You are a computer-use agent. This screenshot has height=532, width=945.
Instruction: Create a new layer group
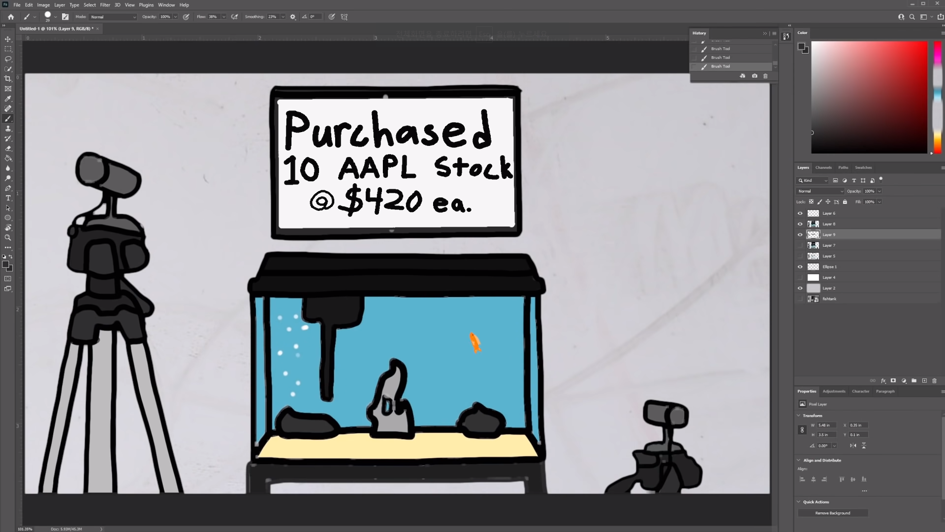tap(914, 381)
